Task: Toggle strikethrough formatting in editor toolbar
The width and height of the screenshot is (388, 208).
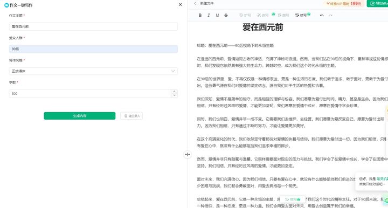Action: (226, 15)
